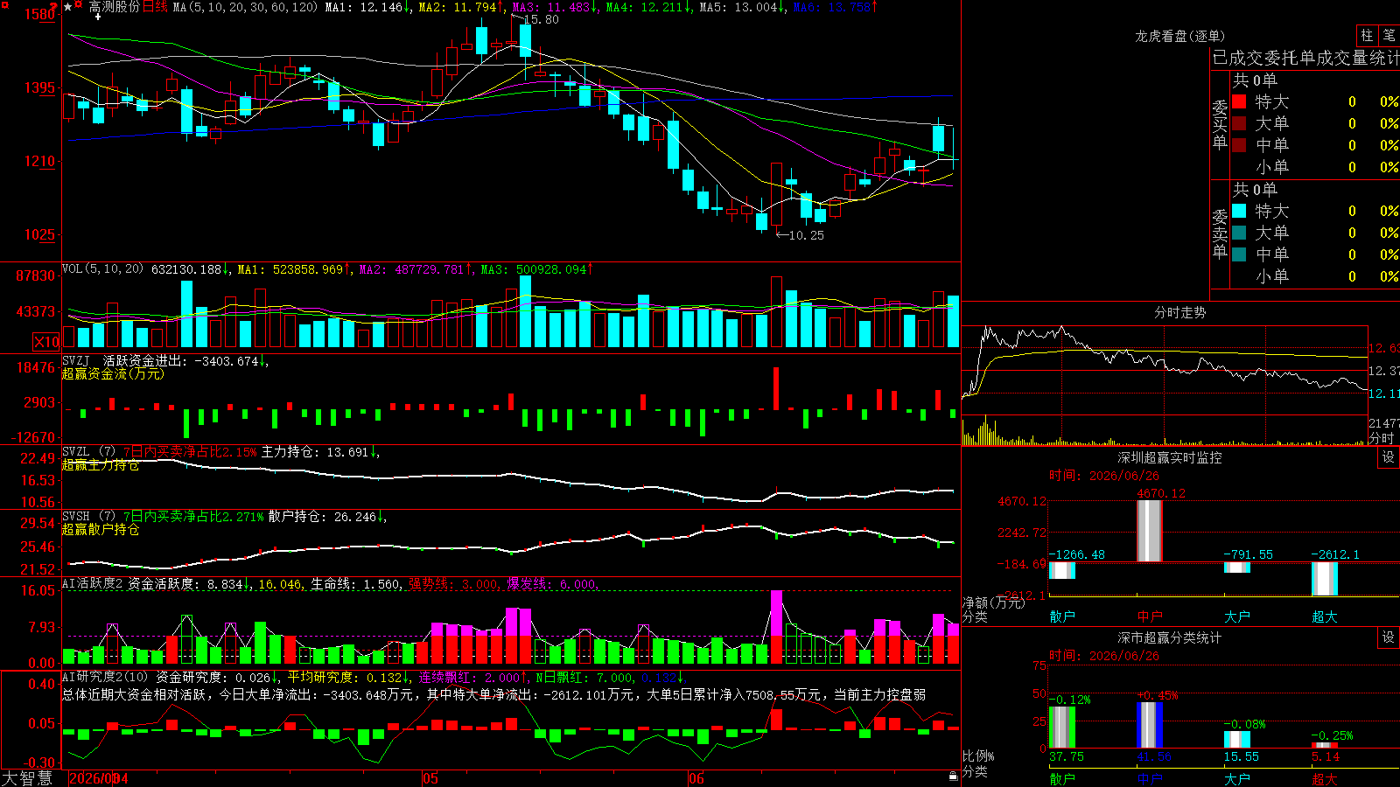Image resolution: width=1400 pixels, height=787 pixels.
Task: Click the 委卖单 section label
Action: coord(1220,233)
